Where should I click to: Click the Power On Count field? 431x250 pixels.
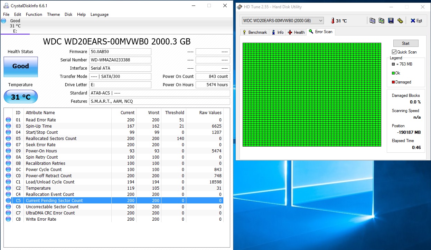click(x=213, y=77)
